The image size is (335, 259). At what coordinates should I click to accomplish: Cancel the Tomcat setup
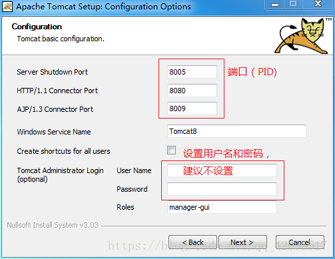pyautogui.click(x=300, y=242)
